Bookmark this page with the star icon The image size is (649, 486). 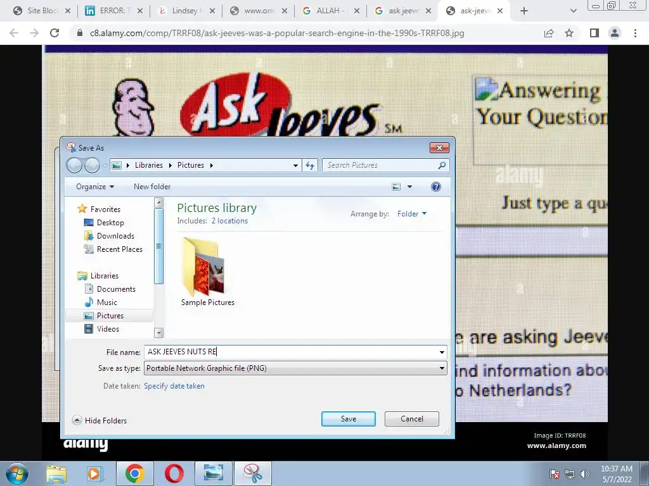[x=569, y=33]
